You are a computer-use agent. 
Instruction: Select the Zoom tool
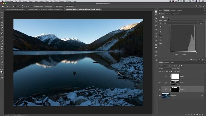coord(2,64)
